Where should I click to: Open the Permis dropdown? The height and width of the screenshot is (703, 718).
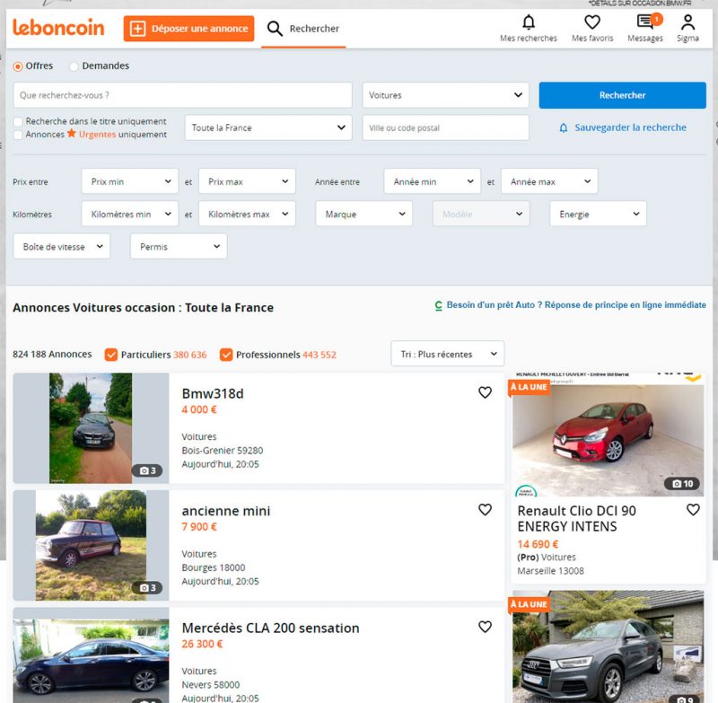179,246
